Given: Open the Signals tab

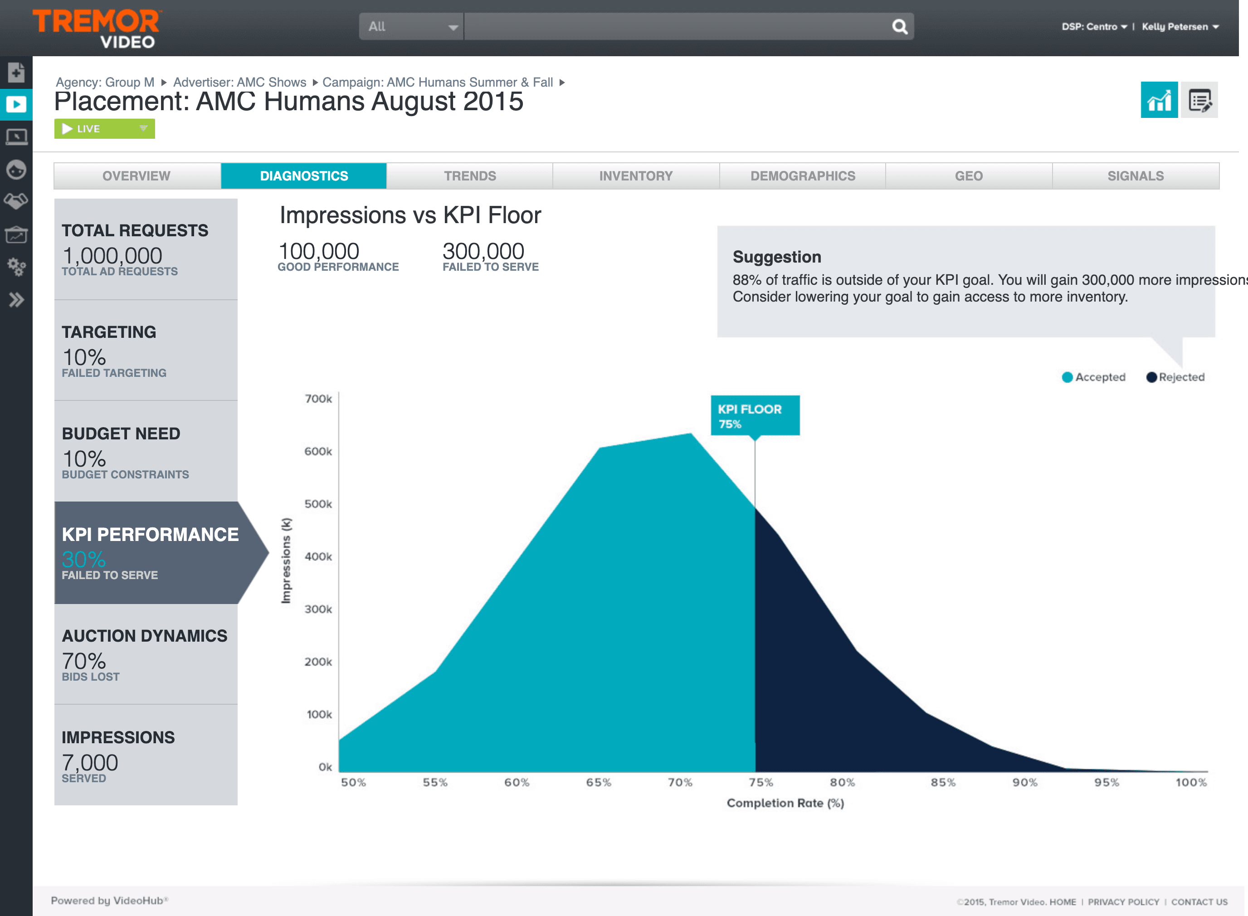Looking at the screenshot, I should [1136, 176].
